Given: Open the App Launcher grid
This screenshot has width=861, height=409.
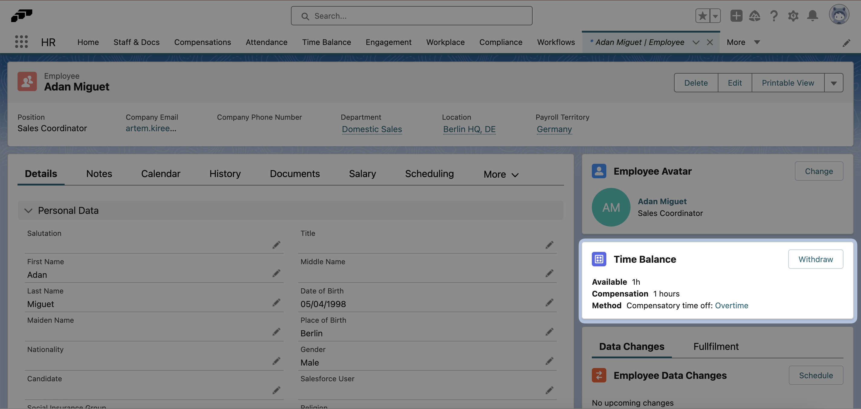Looking at the screenshot, I should click(x=21, y=42).
